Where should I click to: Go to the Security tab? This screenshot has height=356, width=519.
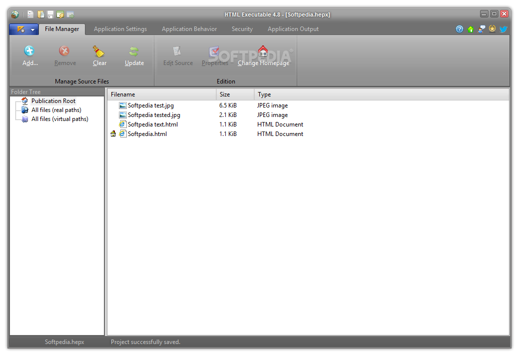[x=242, y=29]
